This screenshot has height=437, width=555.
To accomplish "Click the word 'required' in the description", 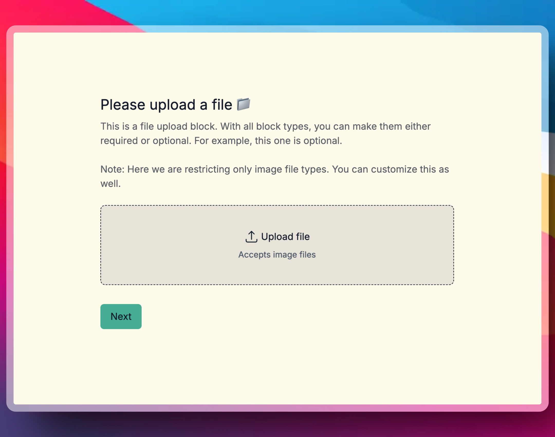I will coord(119,141).
